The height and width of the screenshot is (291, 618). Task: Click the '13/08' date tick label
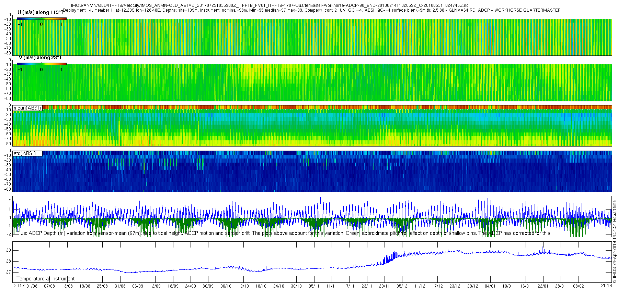(x=67, y=286)
